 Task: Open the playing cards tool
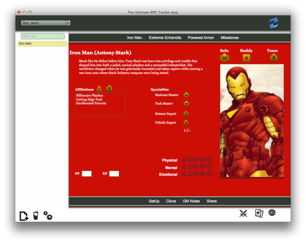point(259,213)
